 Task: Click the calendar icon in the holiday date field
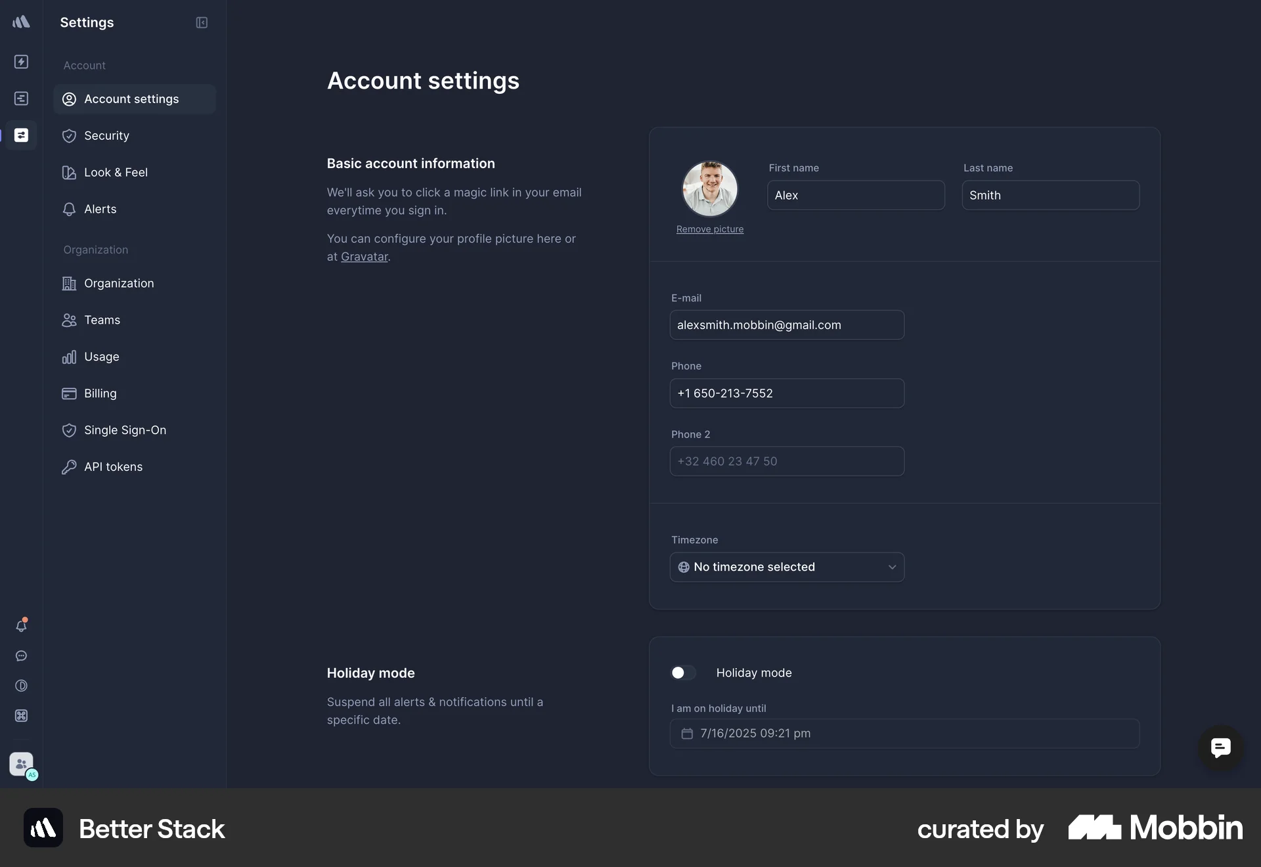[x=687, y=734]
